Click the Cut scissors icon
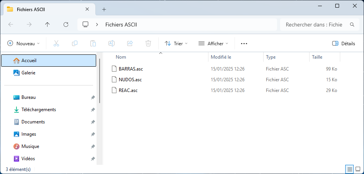 pos(56,43)
